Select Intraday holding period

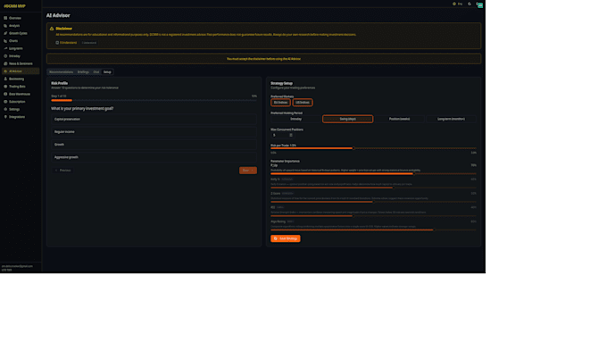tap(295, 119)
